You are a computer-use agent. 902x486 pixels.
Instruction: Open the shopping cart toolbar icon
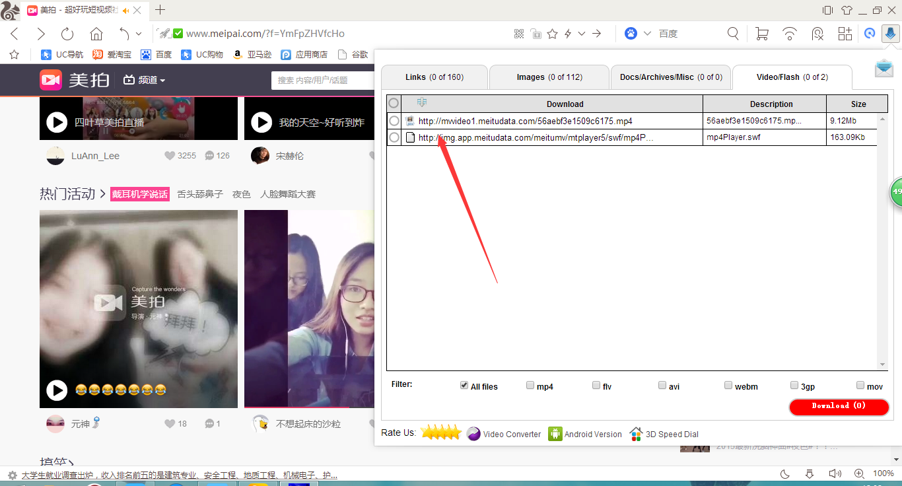coord(761,34)
